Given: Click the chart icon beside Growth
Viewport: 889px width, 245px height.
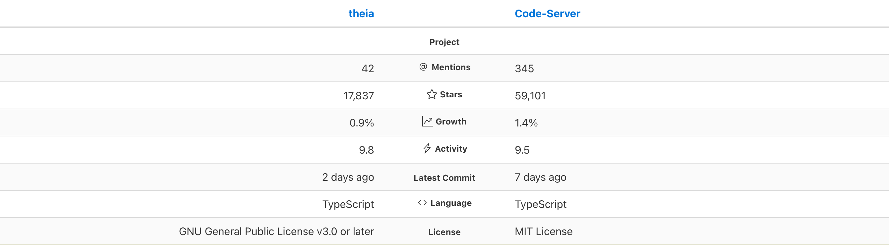Looking at the screenshot, I should point(427,121).
